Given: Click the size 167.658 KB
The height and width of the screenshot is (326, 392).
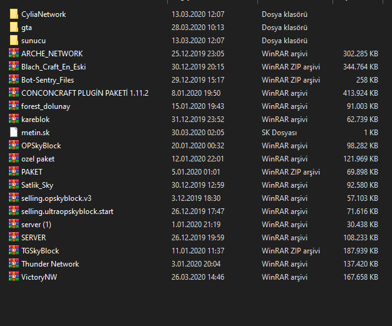Looking at the screenshot, I should coord(361,277).
